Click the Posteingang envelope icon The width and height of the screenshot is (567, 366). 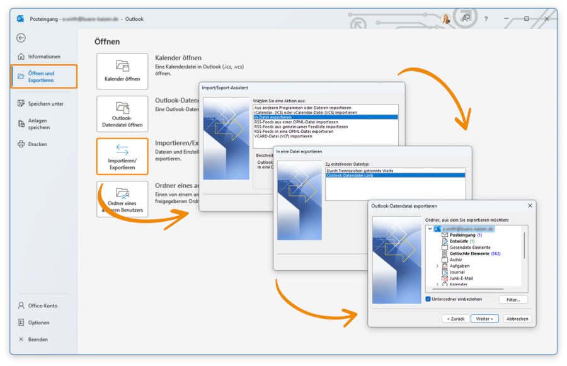[445, 235]
